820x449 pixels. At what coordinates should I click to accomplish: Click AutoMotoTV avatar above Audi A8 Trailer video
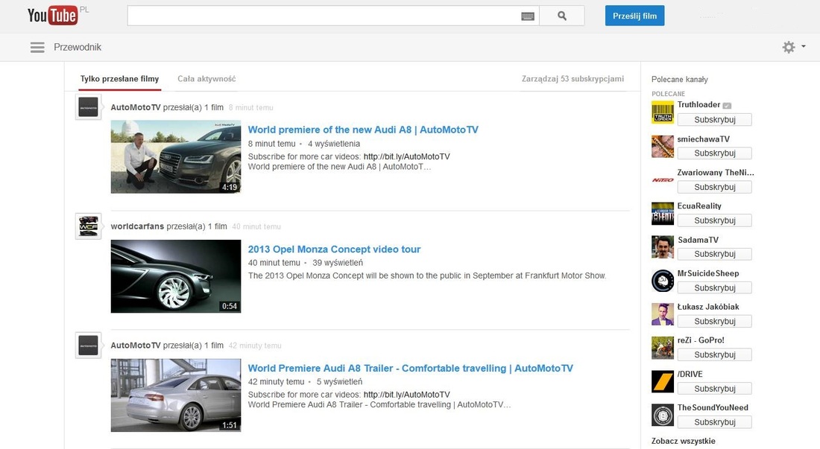coord(89,345)
